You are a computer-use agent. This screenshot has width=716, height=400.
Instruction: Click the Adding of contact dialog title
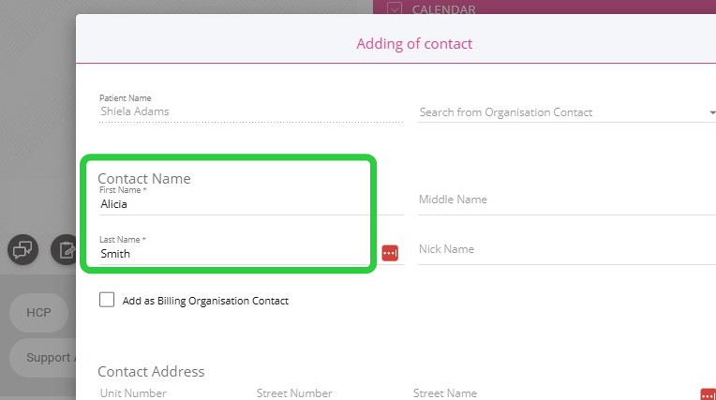click(x=414, y=43)
